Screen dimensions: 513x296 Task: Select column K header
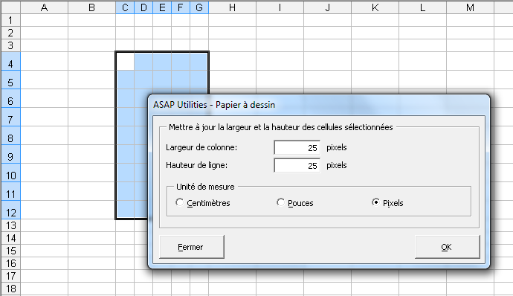[x=375, y=7]
